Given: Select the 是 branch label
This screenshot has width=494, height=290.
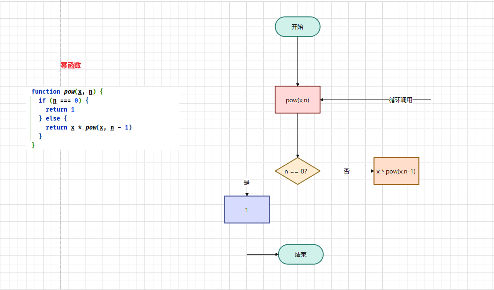Looking at the screenshot, I should (246, 182).
